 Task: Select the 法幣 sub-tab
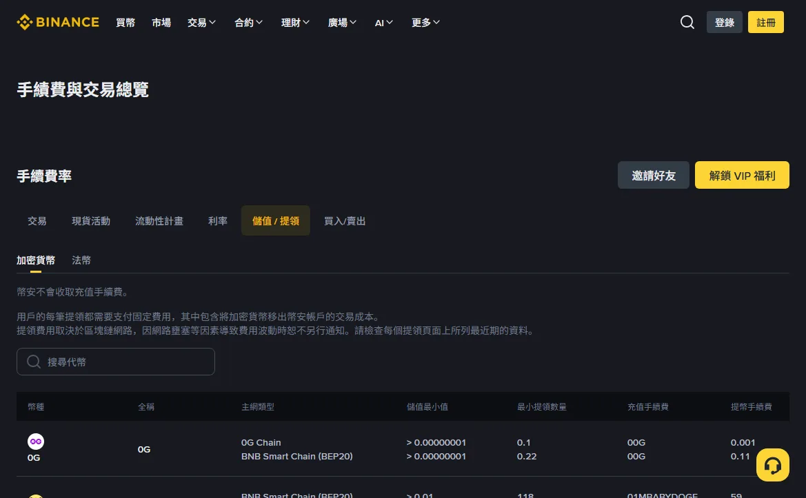(81, 260)
